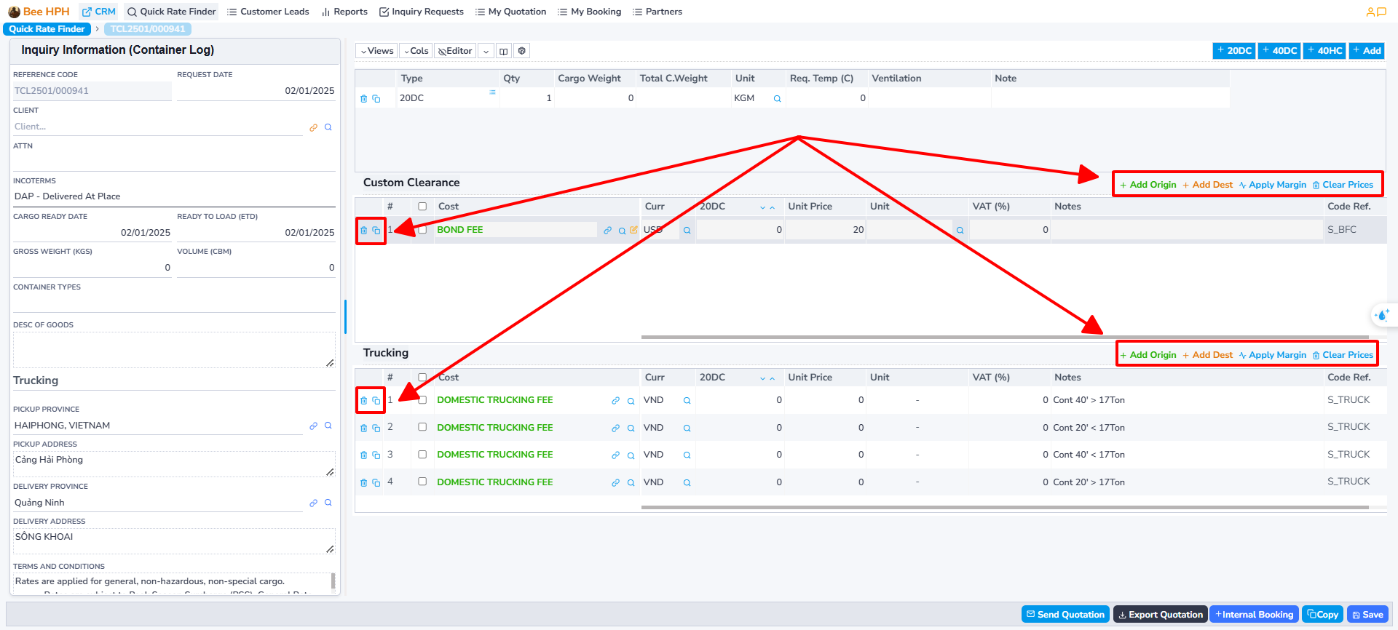Image resolution: width=1398 pixels, height=630 pixels.
Task: Go to Customer Leads menu
Action: pyautogui.click(x=268, y=12)
